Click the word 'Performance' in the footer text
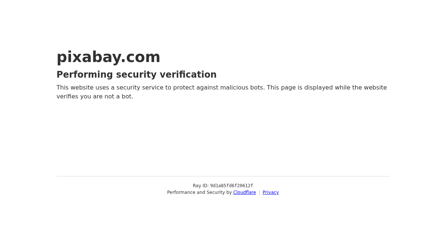The width and height of the screenshot is (446, 234). pos(181,192)
